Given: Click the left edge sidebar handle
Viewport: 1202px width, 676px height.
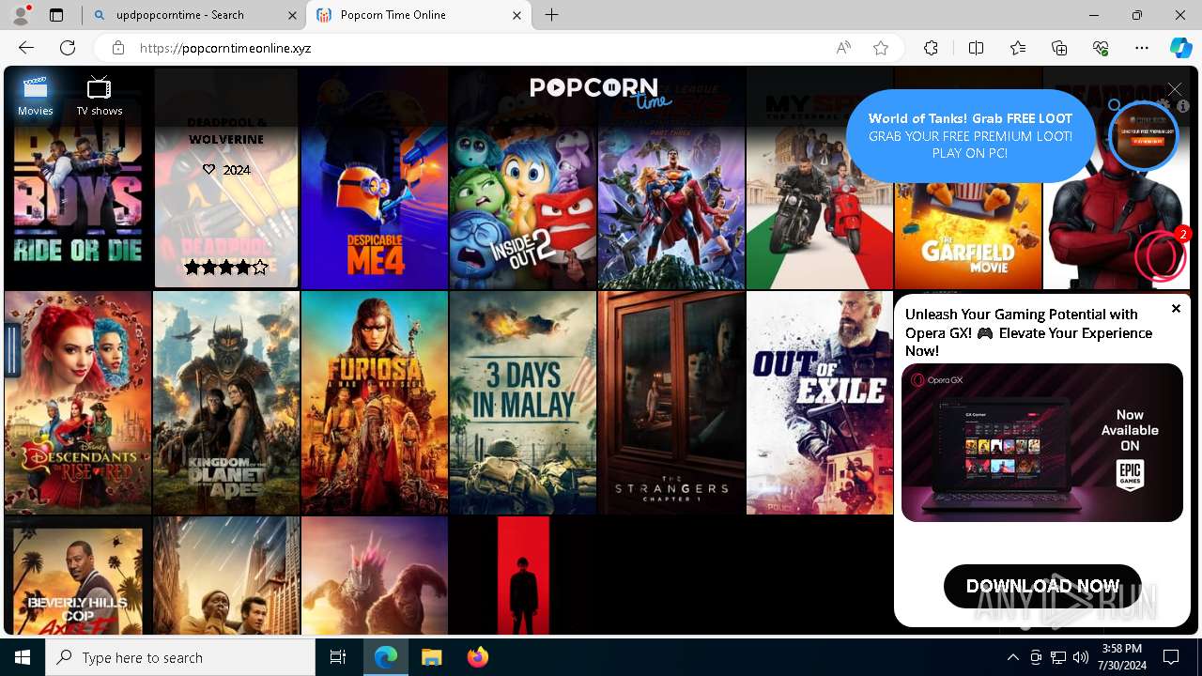Looking at the screenshot, I should 12,350.
